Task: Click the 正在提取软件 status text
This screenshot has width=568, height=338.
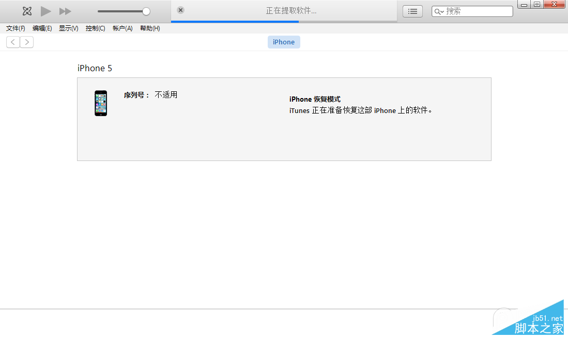Action: 291,11
